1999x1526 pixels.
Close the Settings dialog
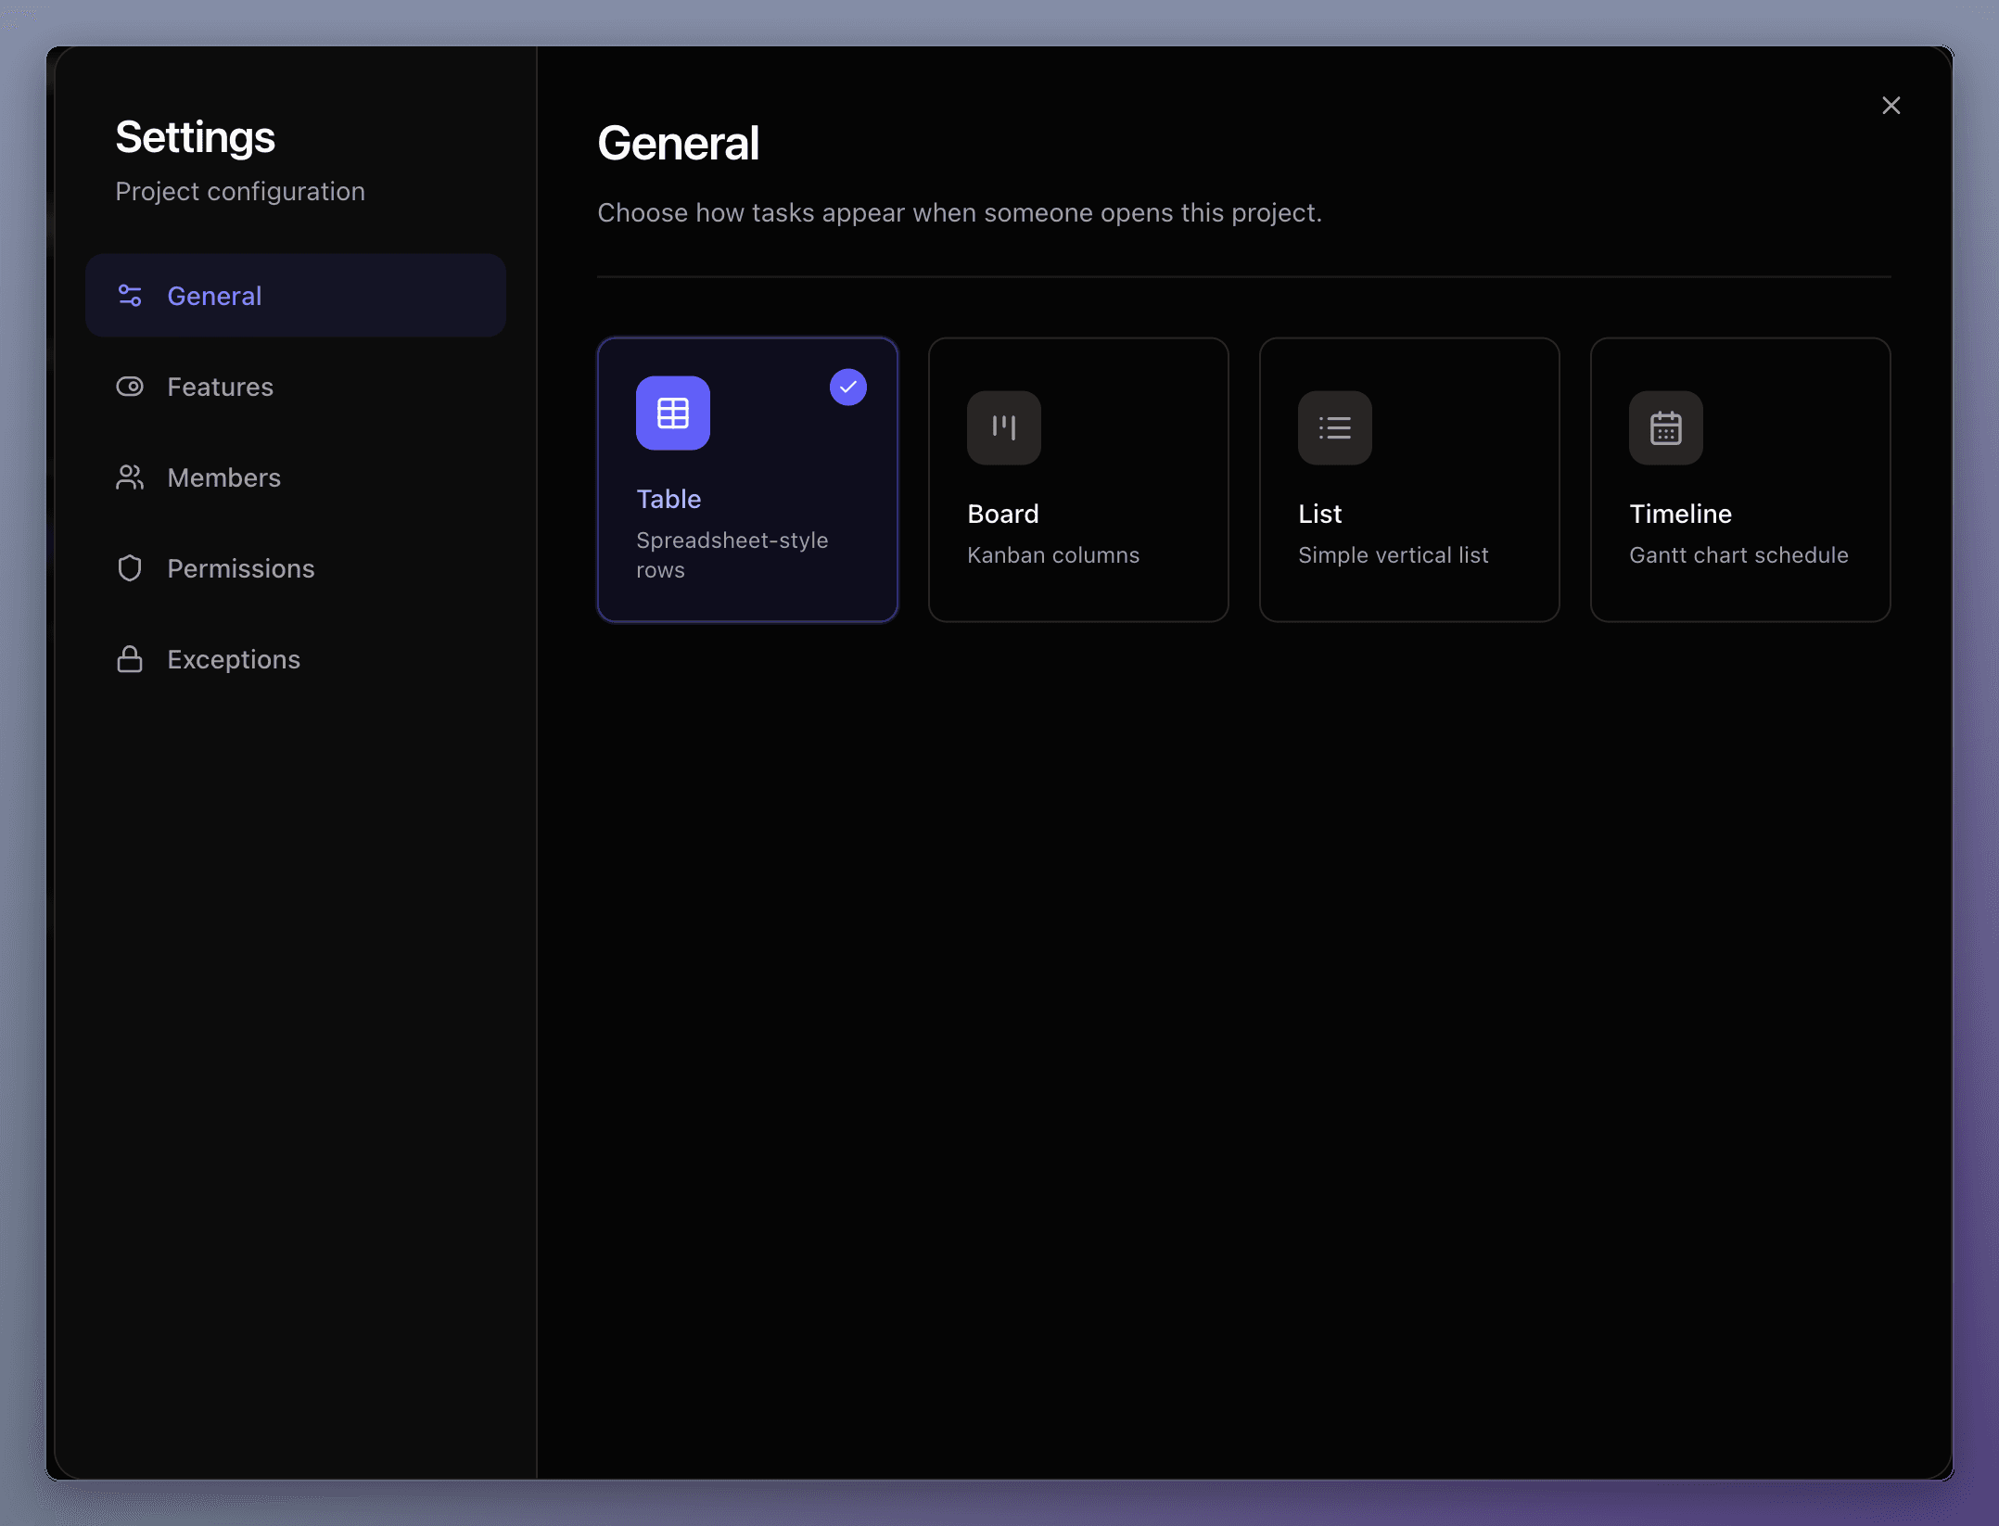(x=1891, y=106)
